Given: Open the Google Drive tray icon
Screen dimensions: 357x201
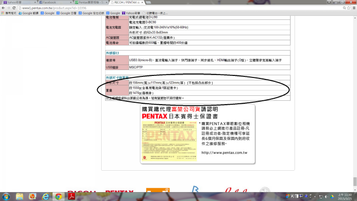Looking at the screenshot, I should coord(332,197).
